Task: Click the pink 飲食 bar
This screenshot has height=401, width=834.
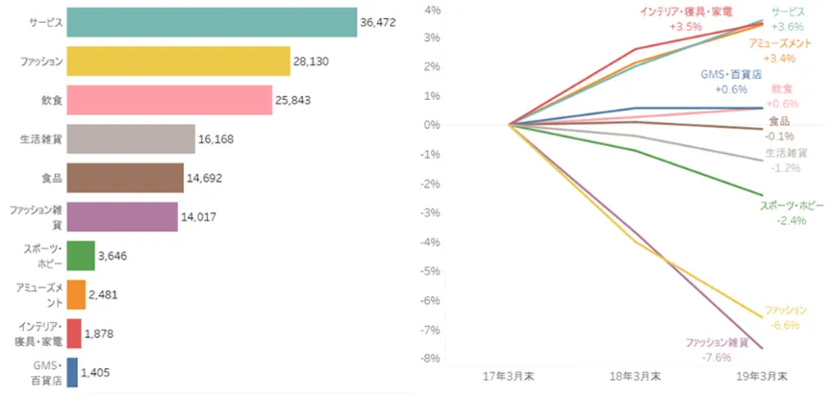Action: pos(168,101)
